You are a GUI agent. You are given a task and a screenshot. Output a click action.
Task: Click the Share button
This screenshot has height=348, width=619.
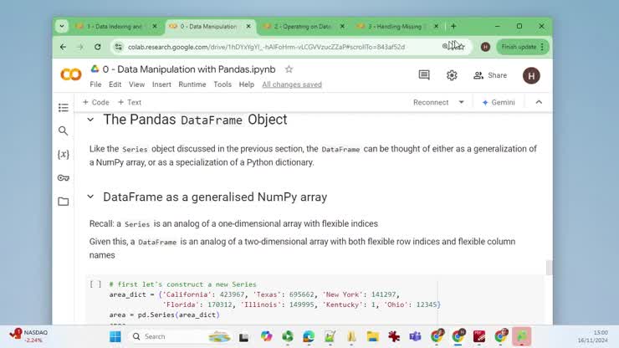click(x=490, y=75)
